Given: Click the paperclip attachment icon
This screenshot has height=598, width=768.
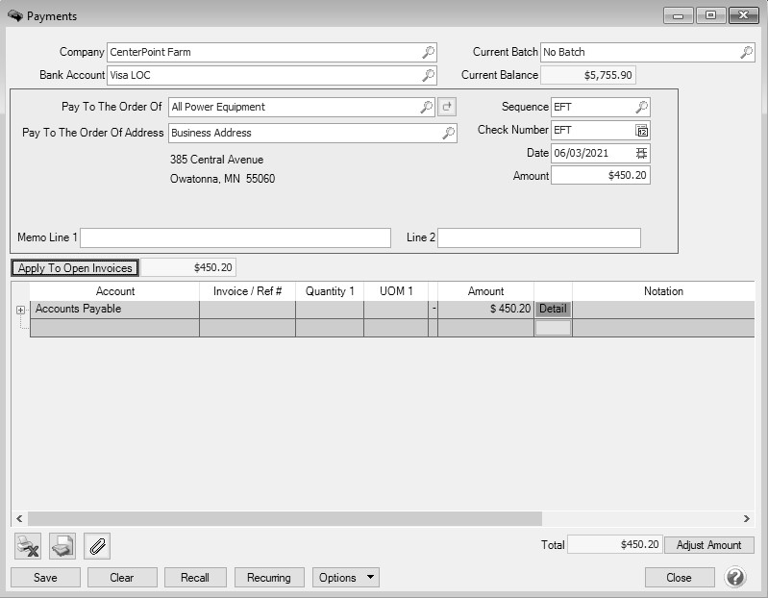Looking at the screenshot, I should pos(97,546).
